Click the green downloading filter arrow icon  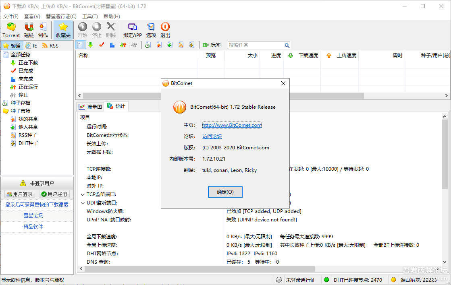[91, 45]
